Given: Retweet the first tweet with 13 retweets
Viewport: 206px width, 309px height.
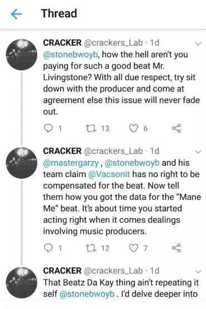Looking at the screenshot, I should 91,128.
